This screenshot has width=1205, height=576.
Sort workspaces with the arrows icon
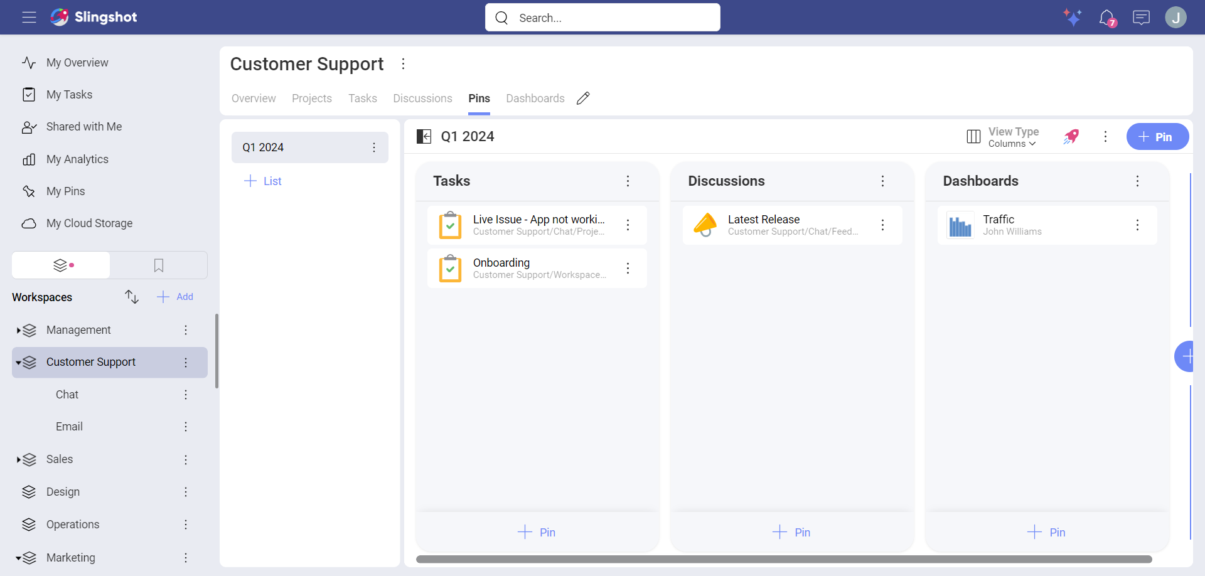(132, 297)
